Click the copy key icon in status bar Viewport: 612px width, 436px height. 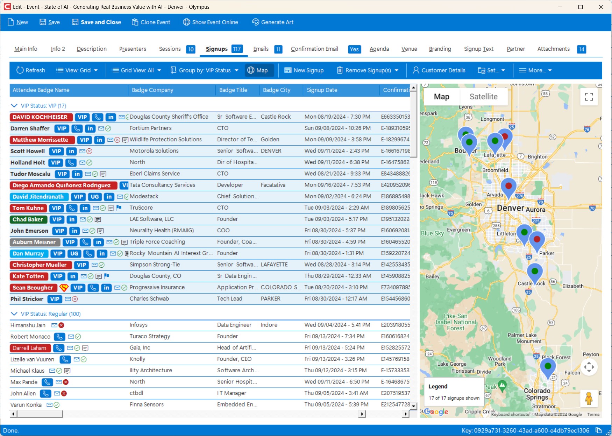pos(599,430)
